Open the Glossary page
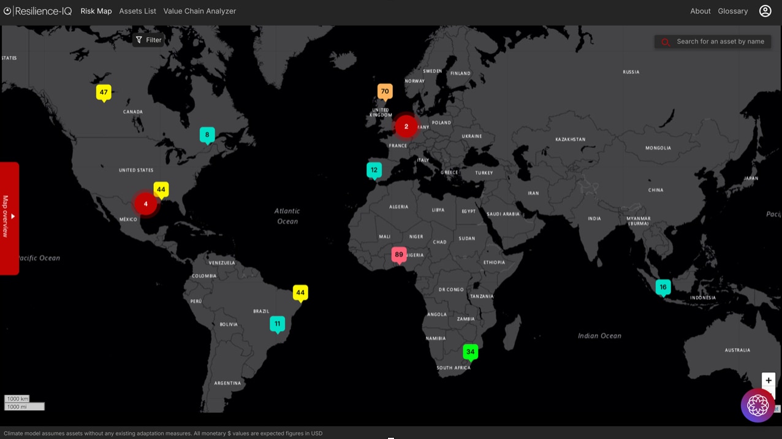The image size is (782, 439). [733, 11]
